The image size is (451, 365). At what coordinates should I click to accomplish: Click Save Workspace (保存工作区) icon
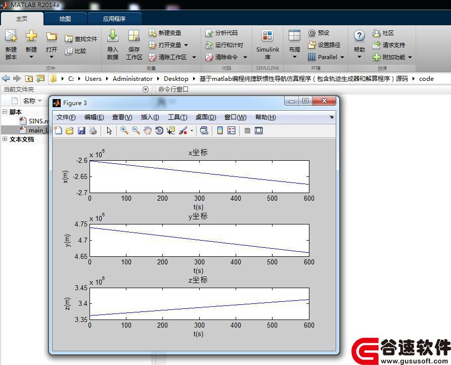click(134, 36)
